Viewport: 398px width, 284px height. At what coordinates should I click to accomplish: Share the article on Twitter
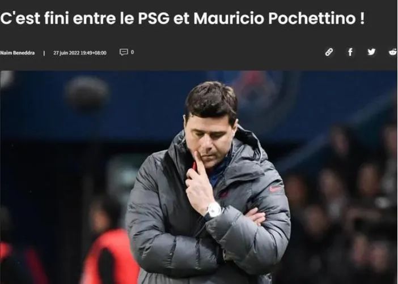pyautogui.click(x=371, y=52)
